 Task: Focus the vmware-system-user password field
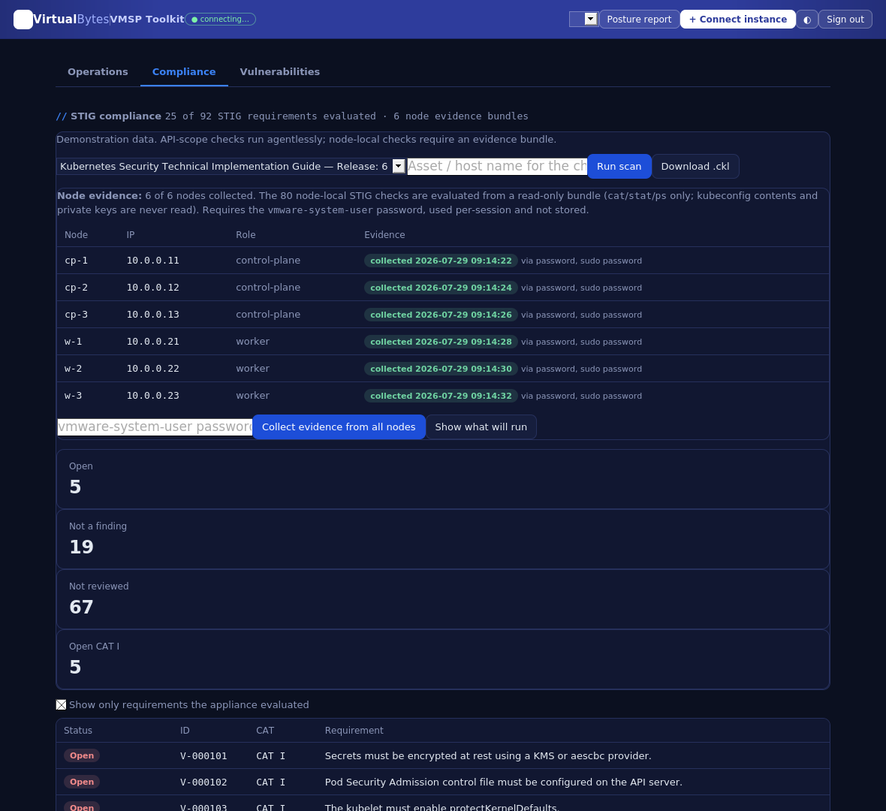click(x=155, y=427)
